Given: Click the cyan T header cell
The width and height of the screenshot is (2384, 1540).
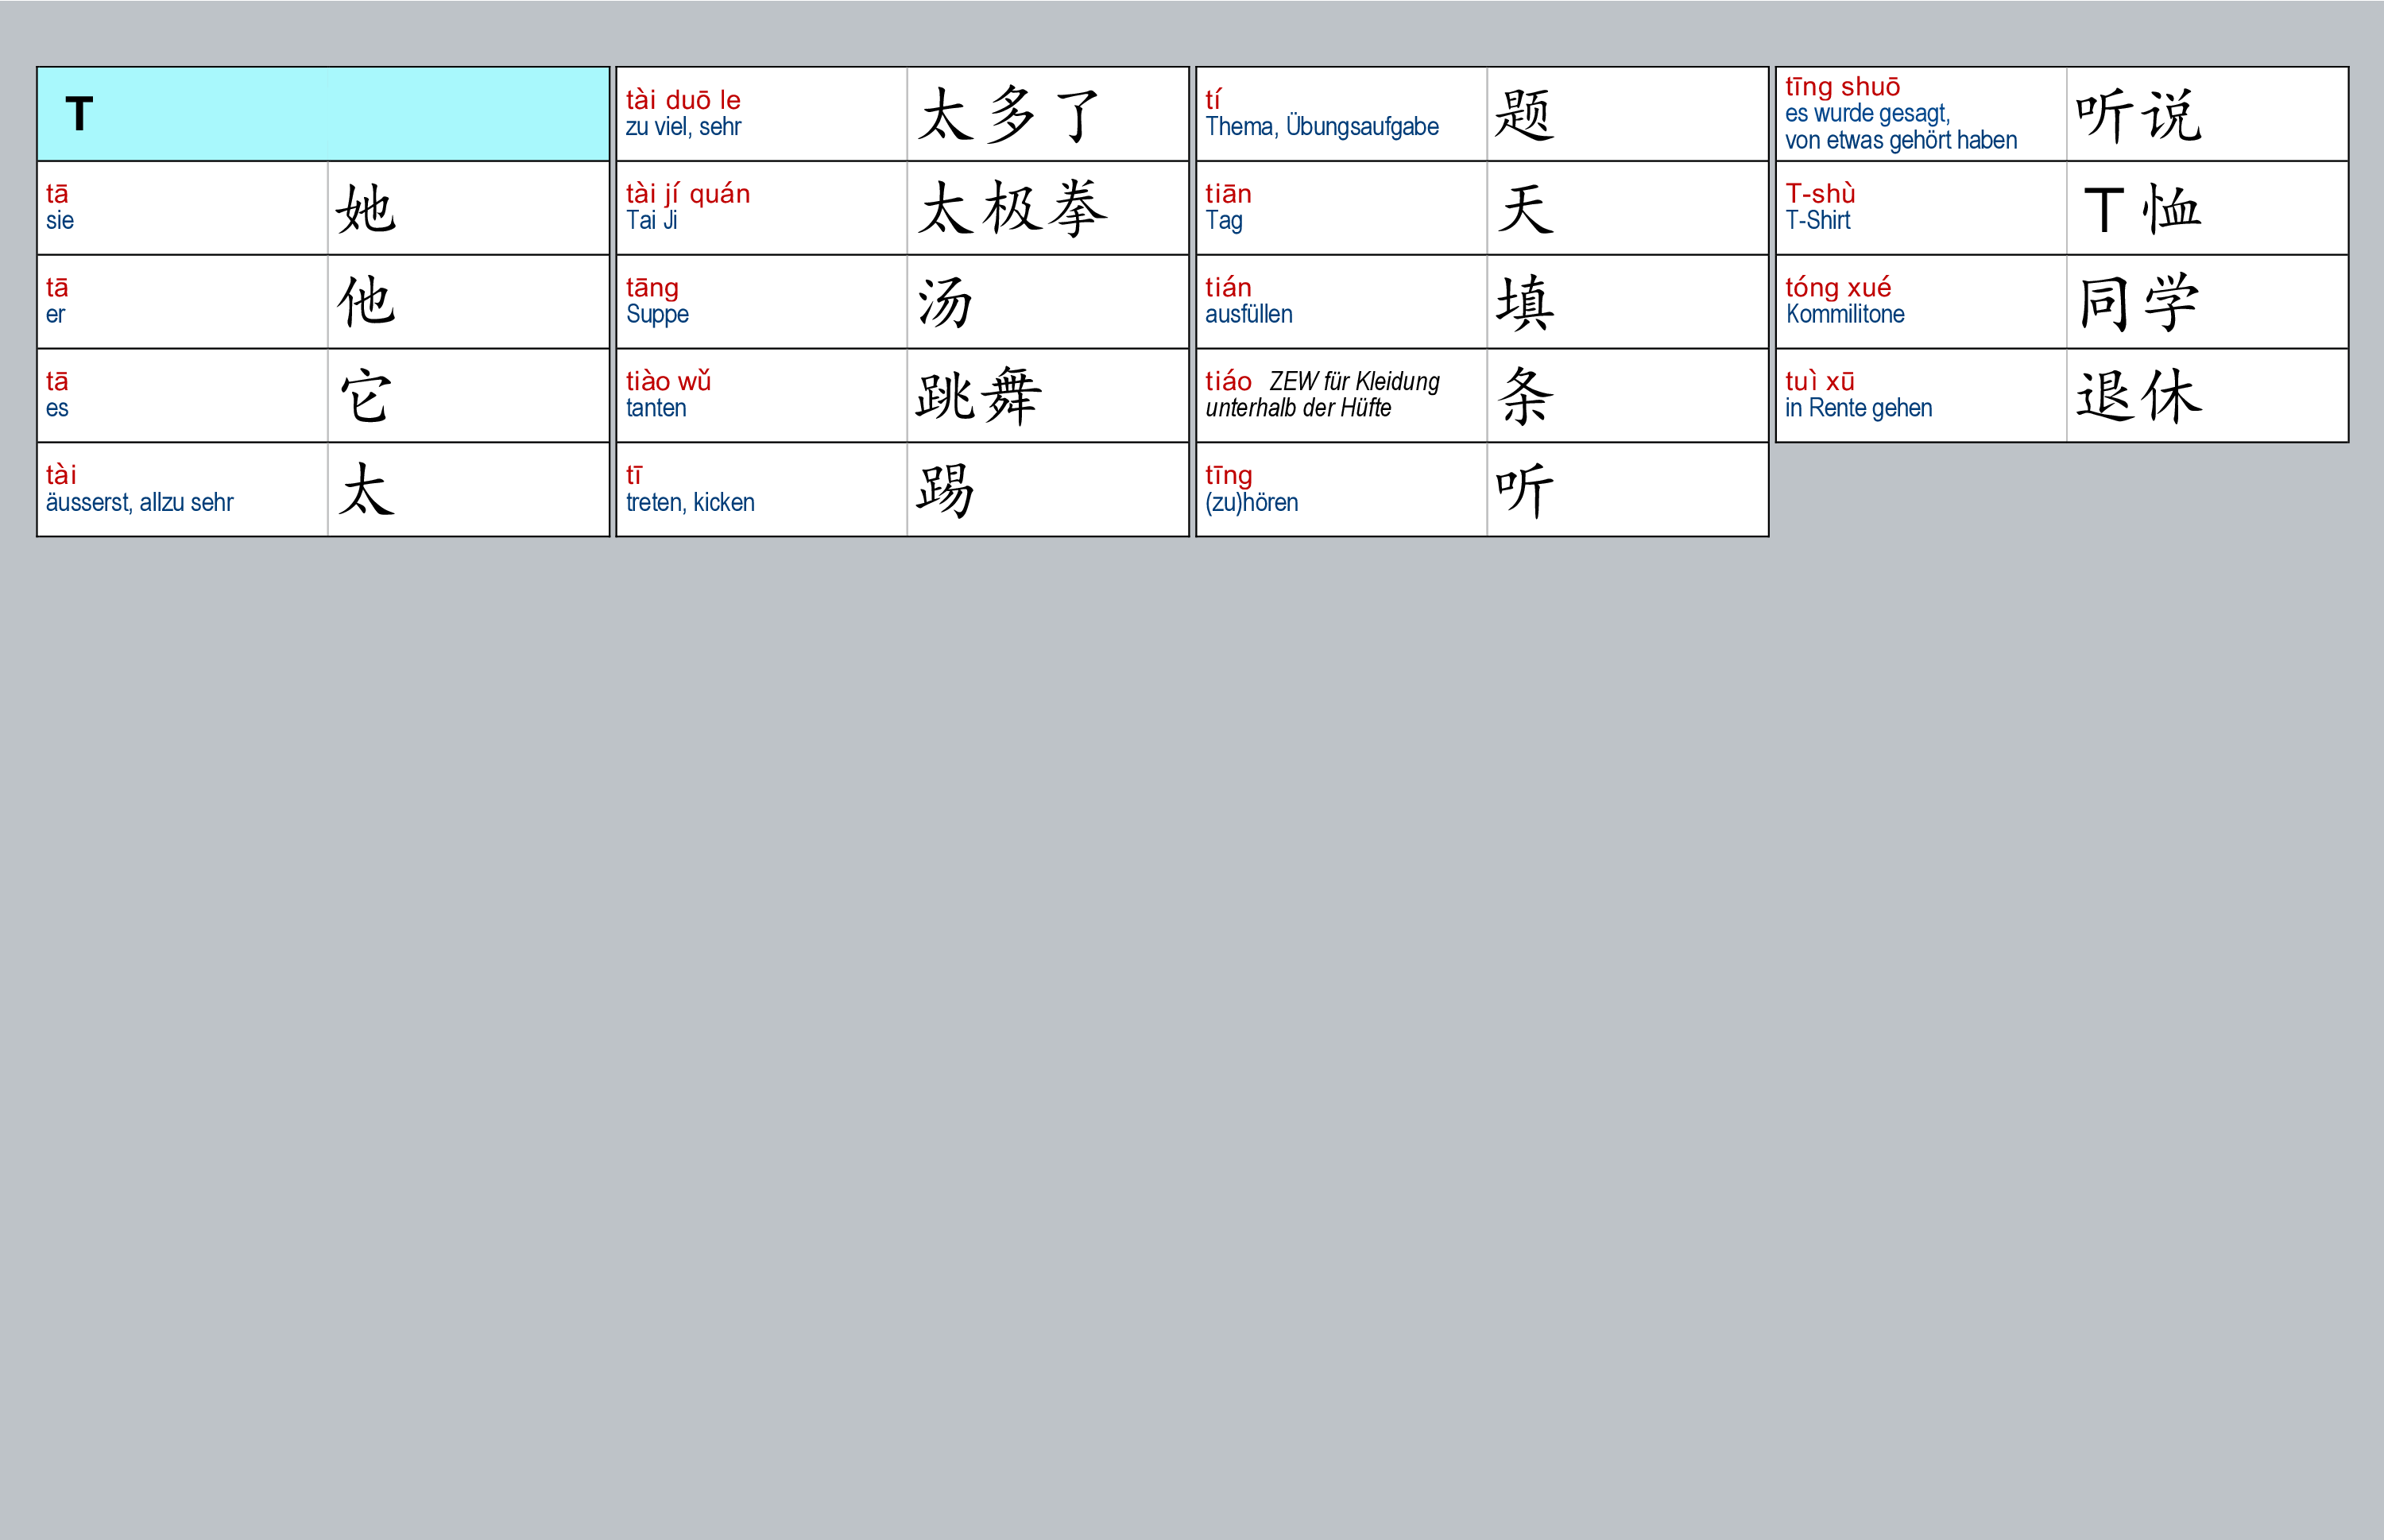Looking at the screenshot, I should pyautogui.click(x=322, y=114).
